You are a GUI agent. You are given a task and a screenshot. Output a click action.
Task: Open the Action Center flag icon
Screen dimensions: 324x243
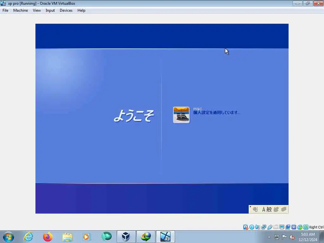tap(284, 237)
